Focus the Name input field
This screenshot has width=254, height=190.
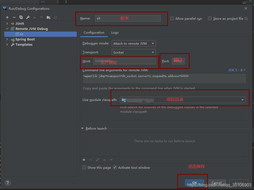128,18
